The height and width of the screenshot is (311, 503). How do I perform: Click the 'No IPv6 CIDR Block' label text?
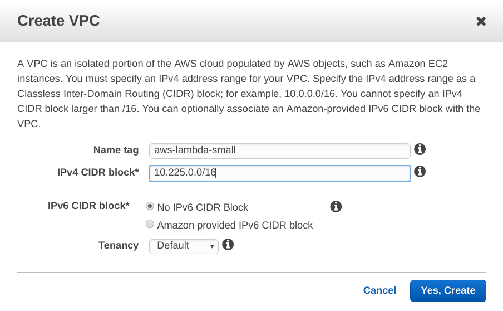point(203,207)
